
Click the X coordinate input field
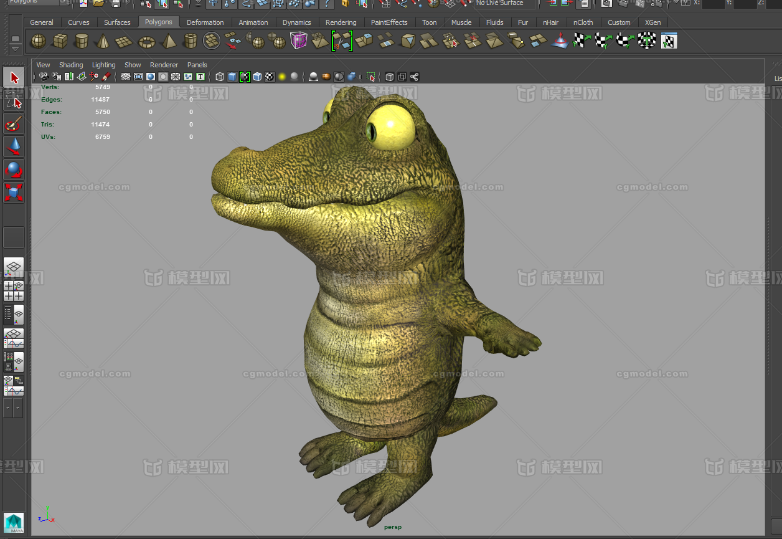[714, 4]
